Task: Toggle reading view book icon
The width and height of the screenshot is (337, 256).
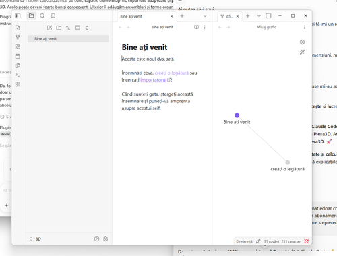Action: [196, 27]
